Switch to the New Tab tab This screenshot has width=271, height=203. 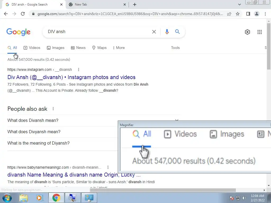click(97, 5)
